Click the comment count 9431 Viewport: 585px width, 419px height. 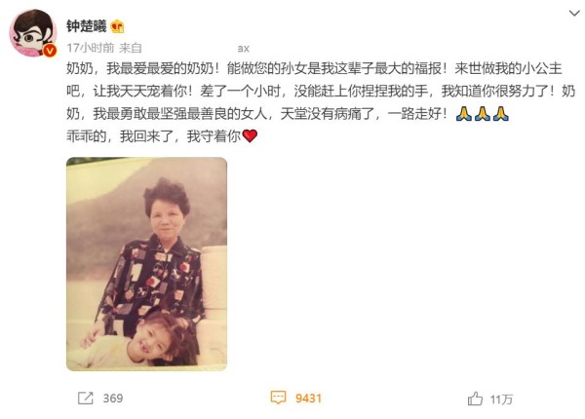click(x=308, y=399)
